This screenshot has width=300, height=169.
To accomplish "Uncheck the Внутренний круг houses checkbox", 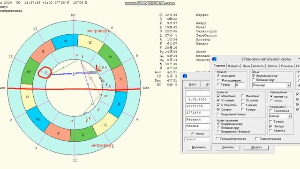I will (254, 76).
